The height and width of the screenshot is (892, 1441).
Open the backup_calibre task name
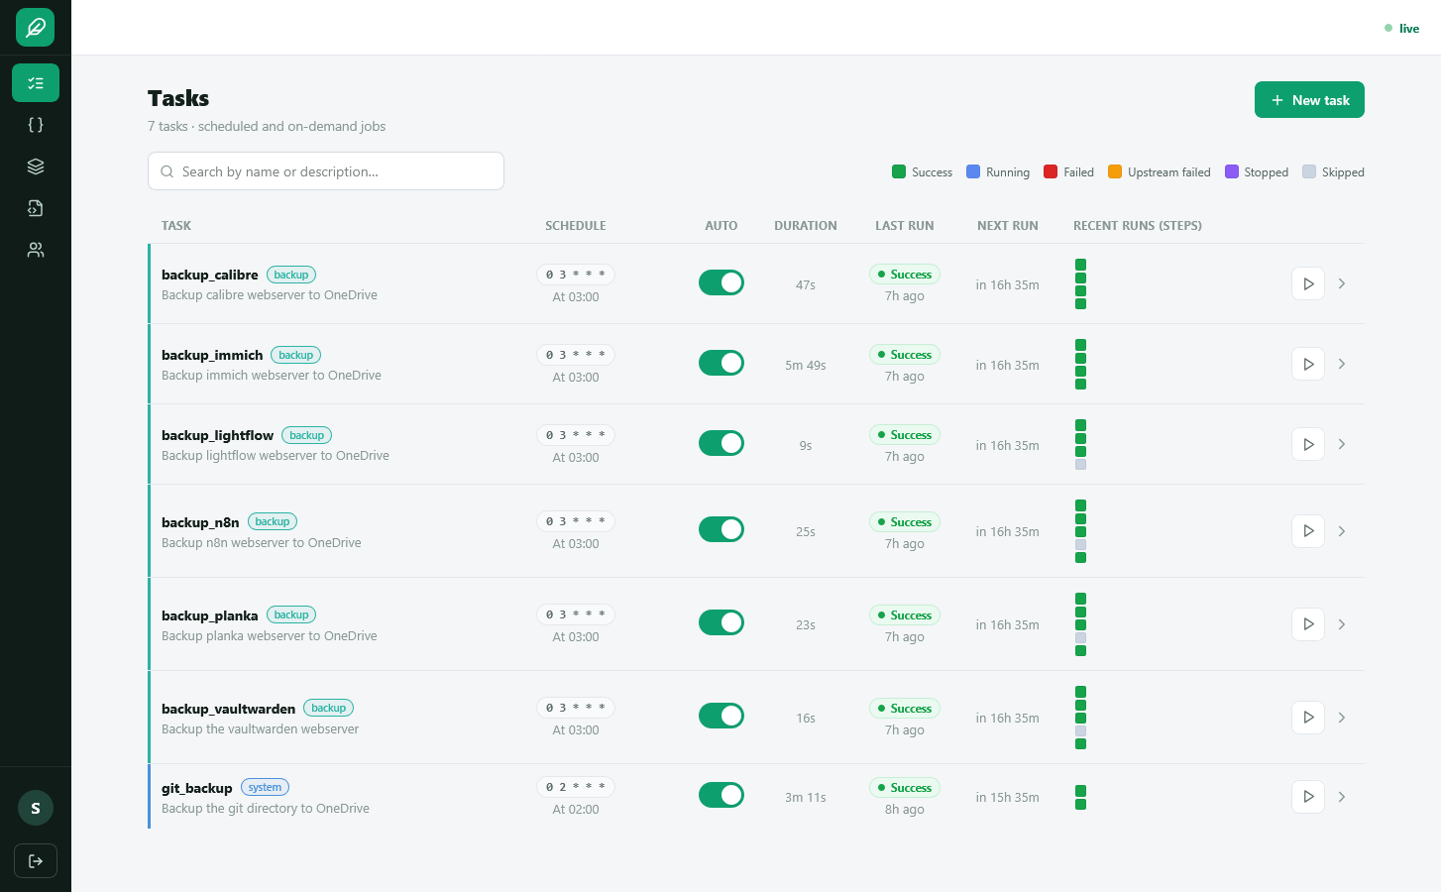pos(210,275)
